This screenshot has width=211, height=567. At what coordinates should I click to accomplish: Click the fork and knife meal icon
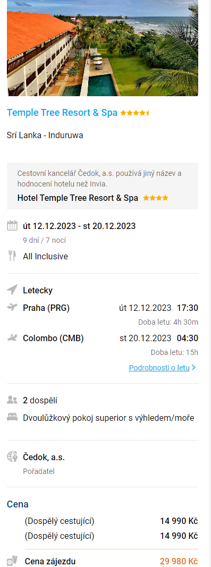[12, 256]
